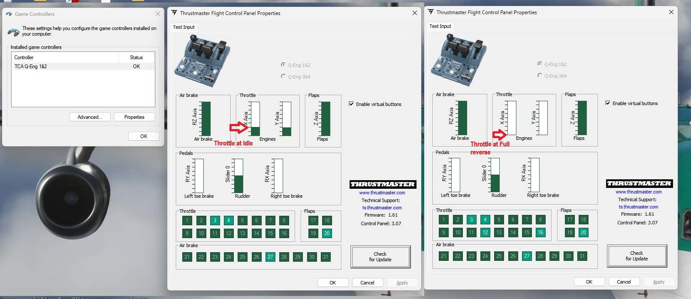The image size is (691, 299).
Task: Click Check for Update in right panel
Action: [637, 256]
